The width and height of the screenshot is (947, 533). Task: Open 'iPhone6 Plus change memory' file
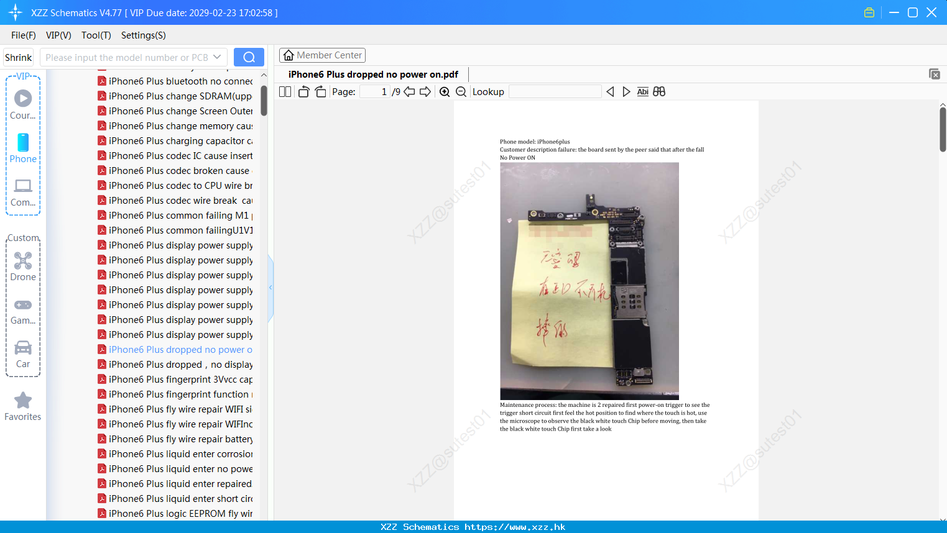tap(175, 126)
